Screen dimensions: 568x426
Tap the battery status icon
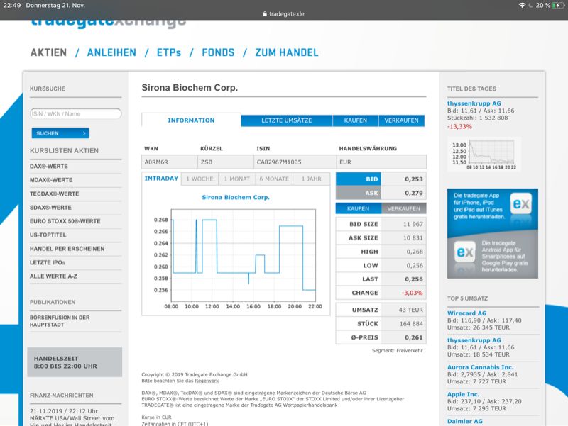[558, 6]
